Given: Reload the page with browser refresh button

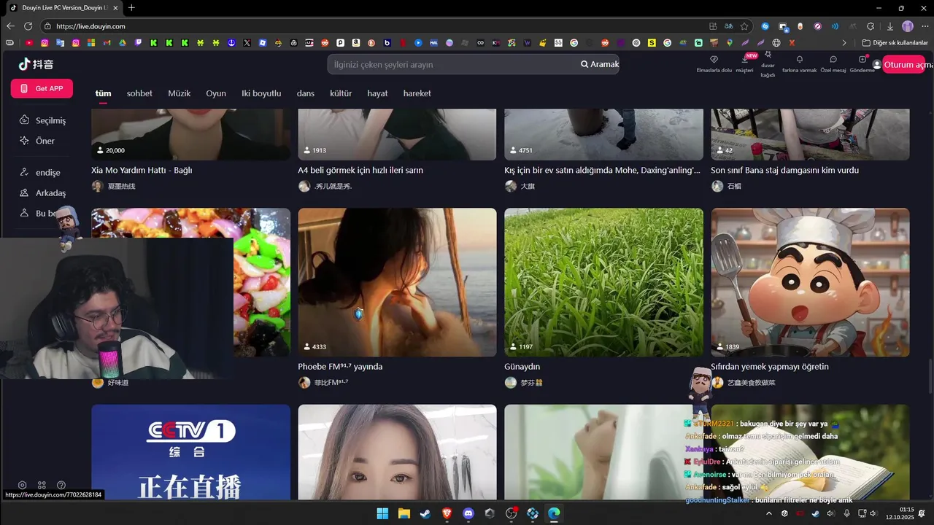Looking at the screenshot, I should 28,26.
